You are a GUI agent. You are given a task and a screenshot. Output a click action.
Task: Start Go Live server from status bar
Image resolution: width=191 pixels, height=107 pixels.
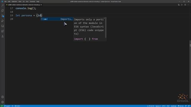coord(181,106)
